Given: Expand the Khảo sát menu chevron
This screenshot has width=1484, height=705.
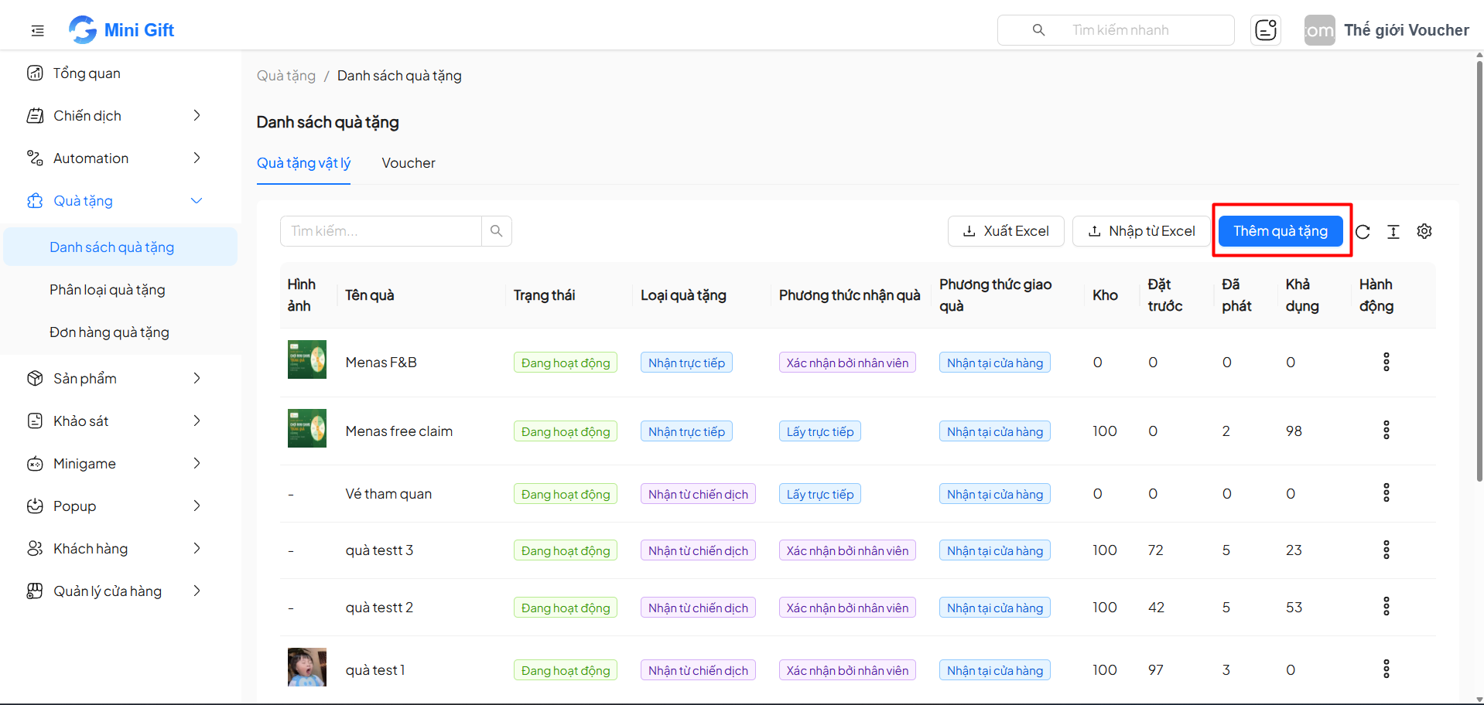Looking at the screenshot, I should click(197, 421).
